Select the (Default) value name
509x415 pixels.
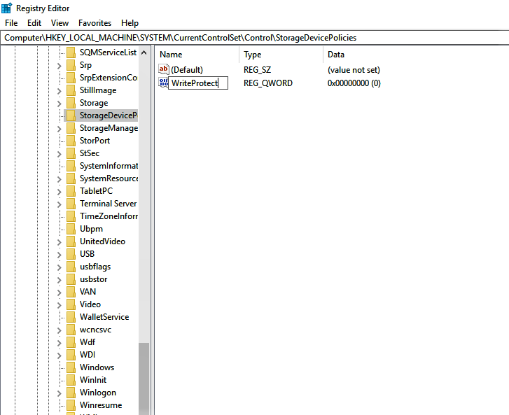pyautogui.click(x=187, y=70)
